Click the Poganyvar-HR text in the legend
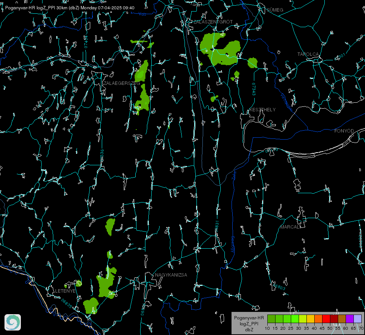365x335 pixels. click(249, 318)
